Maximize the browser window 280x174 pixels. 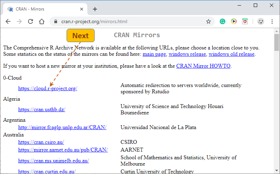(255, 5)
